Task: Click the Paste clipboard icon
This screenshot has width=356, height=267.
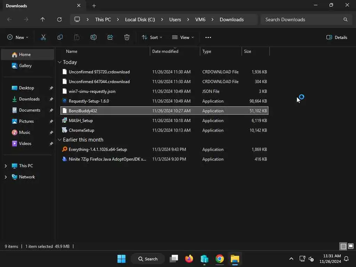Action: tap(77, 38)
